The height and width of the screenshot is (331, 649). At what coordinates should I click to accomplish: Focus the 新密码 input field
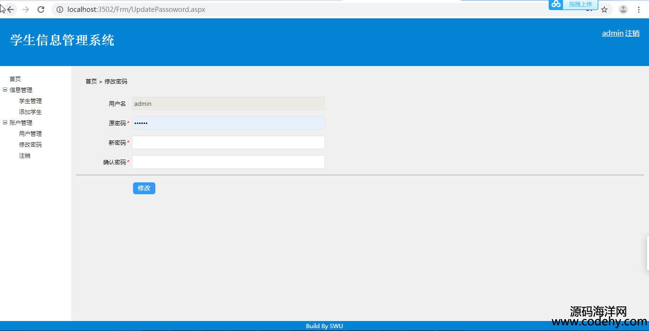pyautogui.click(x=229, y=142)
